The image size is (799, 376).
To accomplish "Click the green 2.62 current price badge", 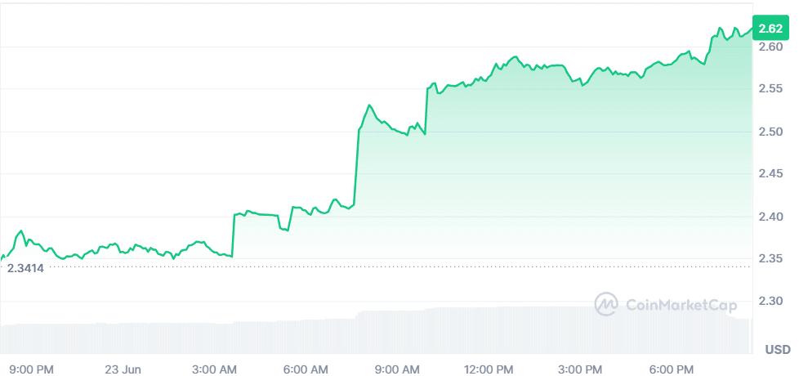I will (770, 29).
